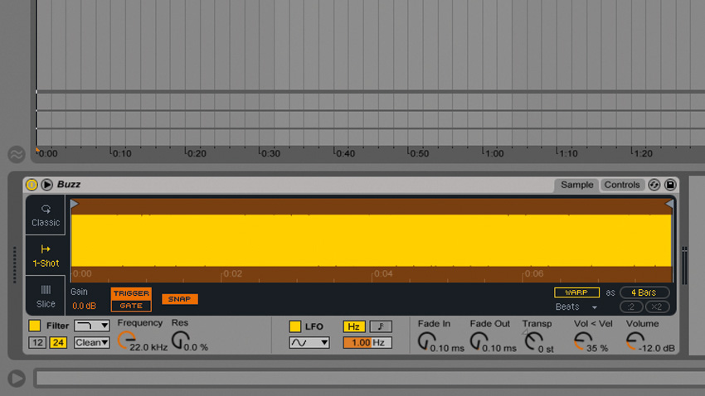The image size is (705, 396).
Task: Switch to the Controls tab
Action: pyautogui.click(x=622, y=185)
